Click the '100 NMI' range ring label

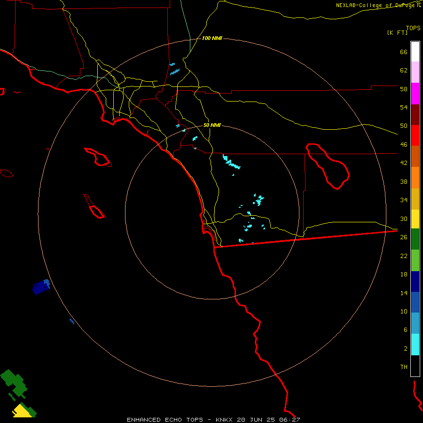pos(212,39)
